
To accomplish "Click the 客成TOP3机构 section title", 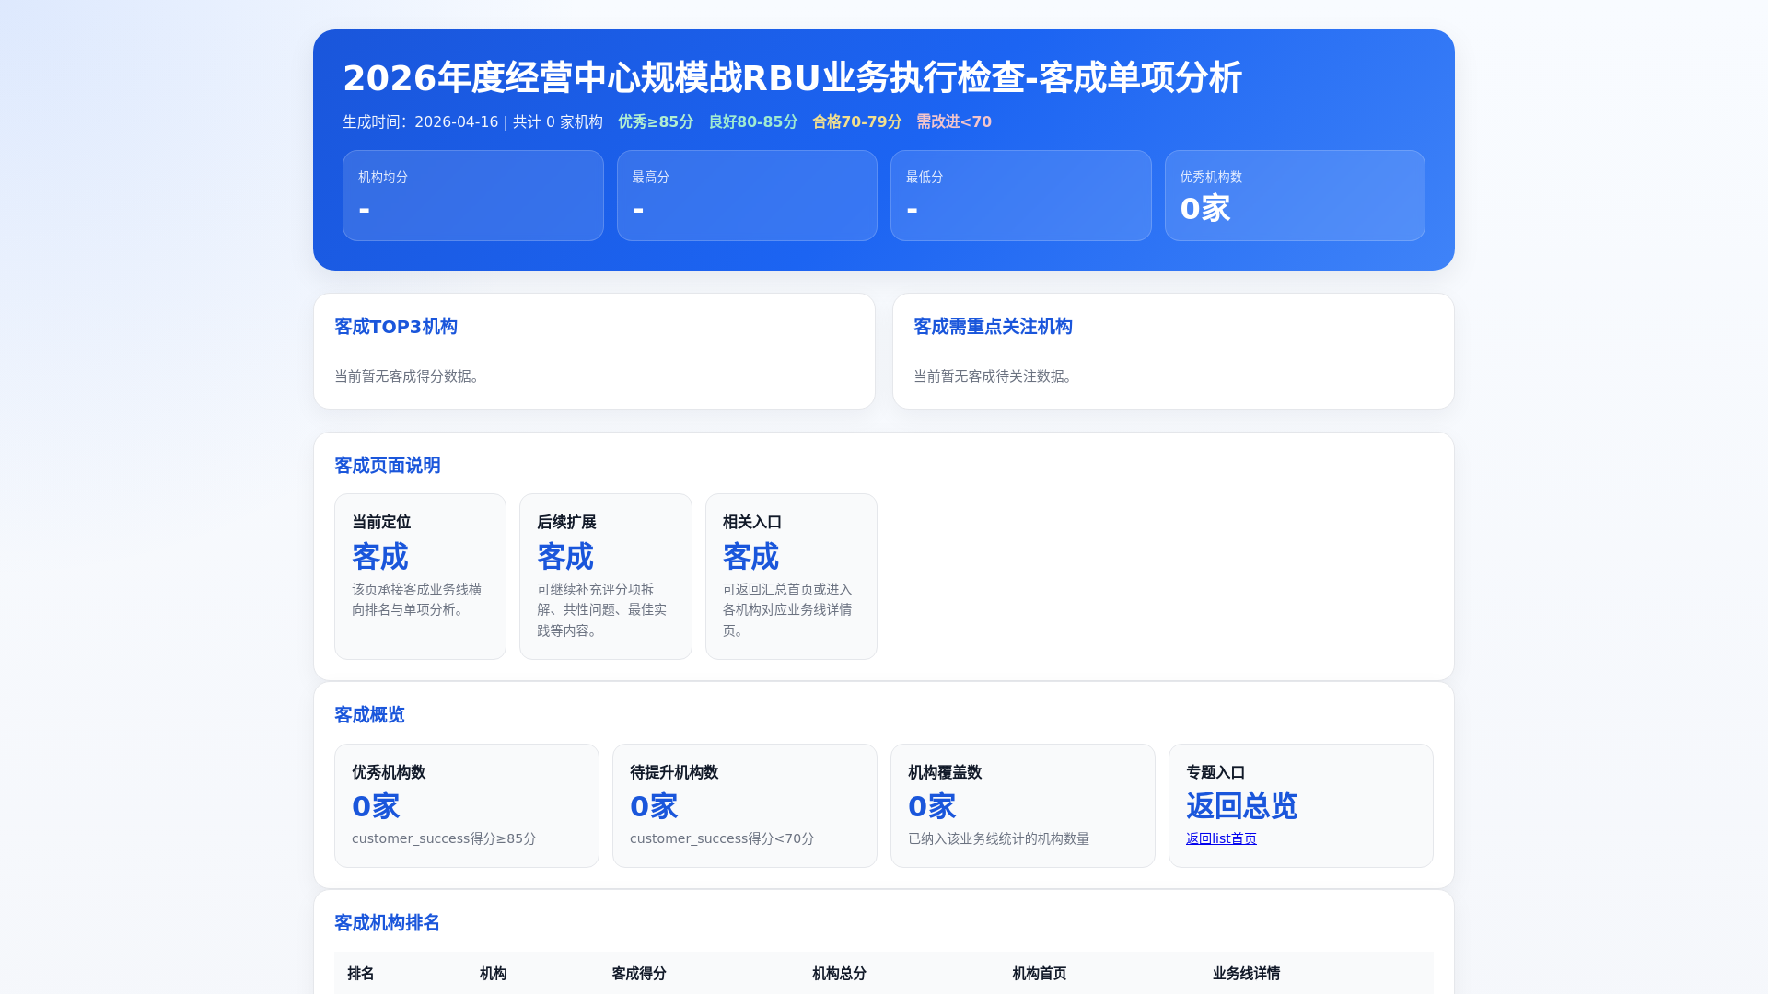I will 396,327.
